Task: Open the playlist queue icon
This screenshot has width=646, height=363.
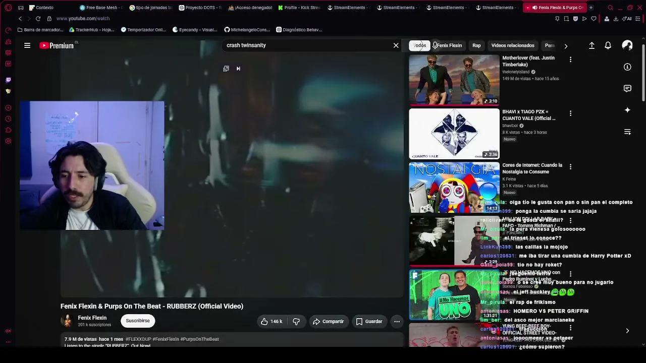Action: [627, 132]
